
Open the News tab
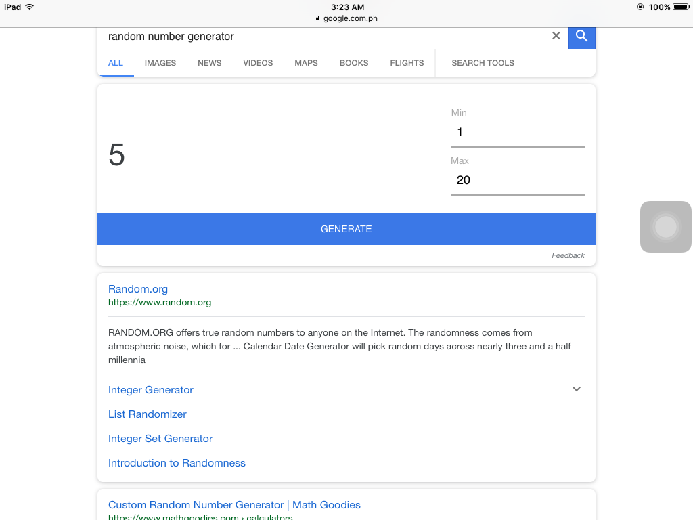coord(210,63)
